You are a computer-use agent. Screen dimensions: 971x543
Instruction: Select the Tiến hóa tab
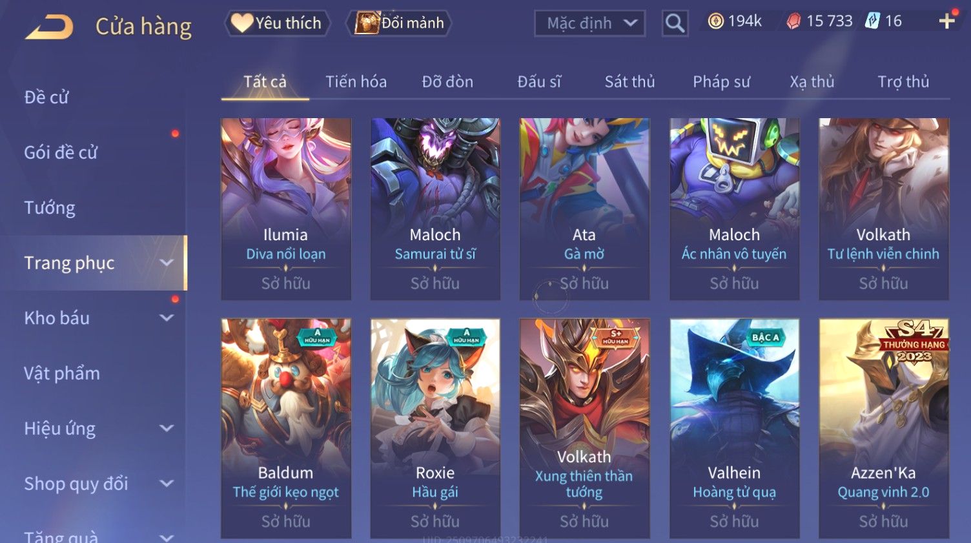pos(356,82)
